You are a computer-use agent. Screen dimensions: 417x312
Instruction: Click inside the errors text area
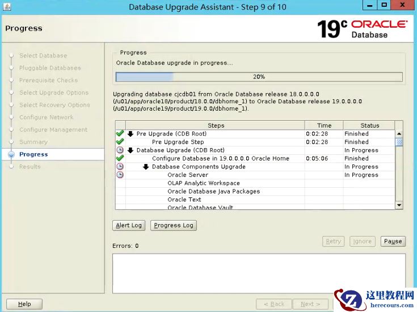point(259,273)
